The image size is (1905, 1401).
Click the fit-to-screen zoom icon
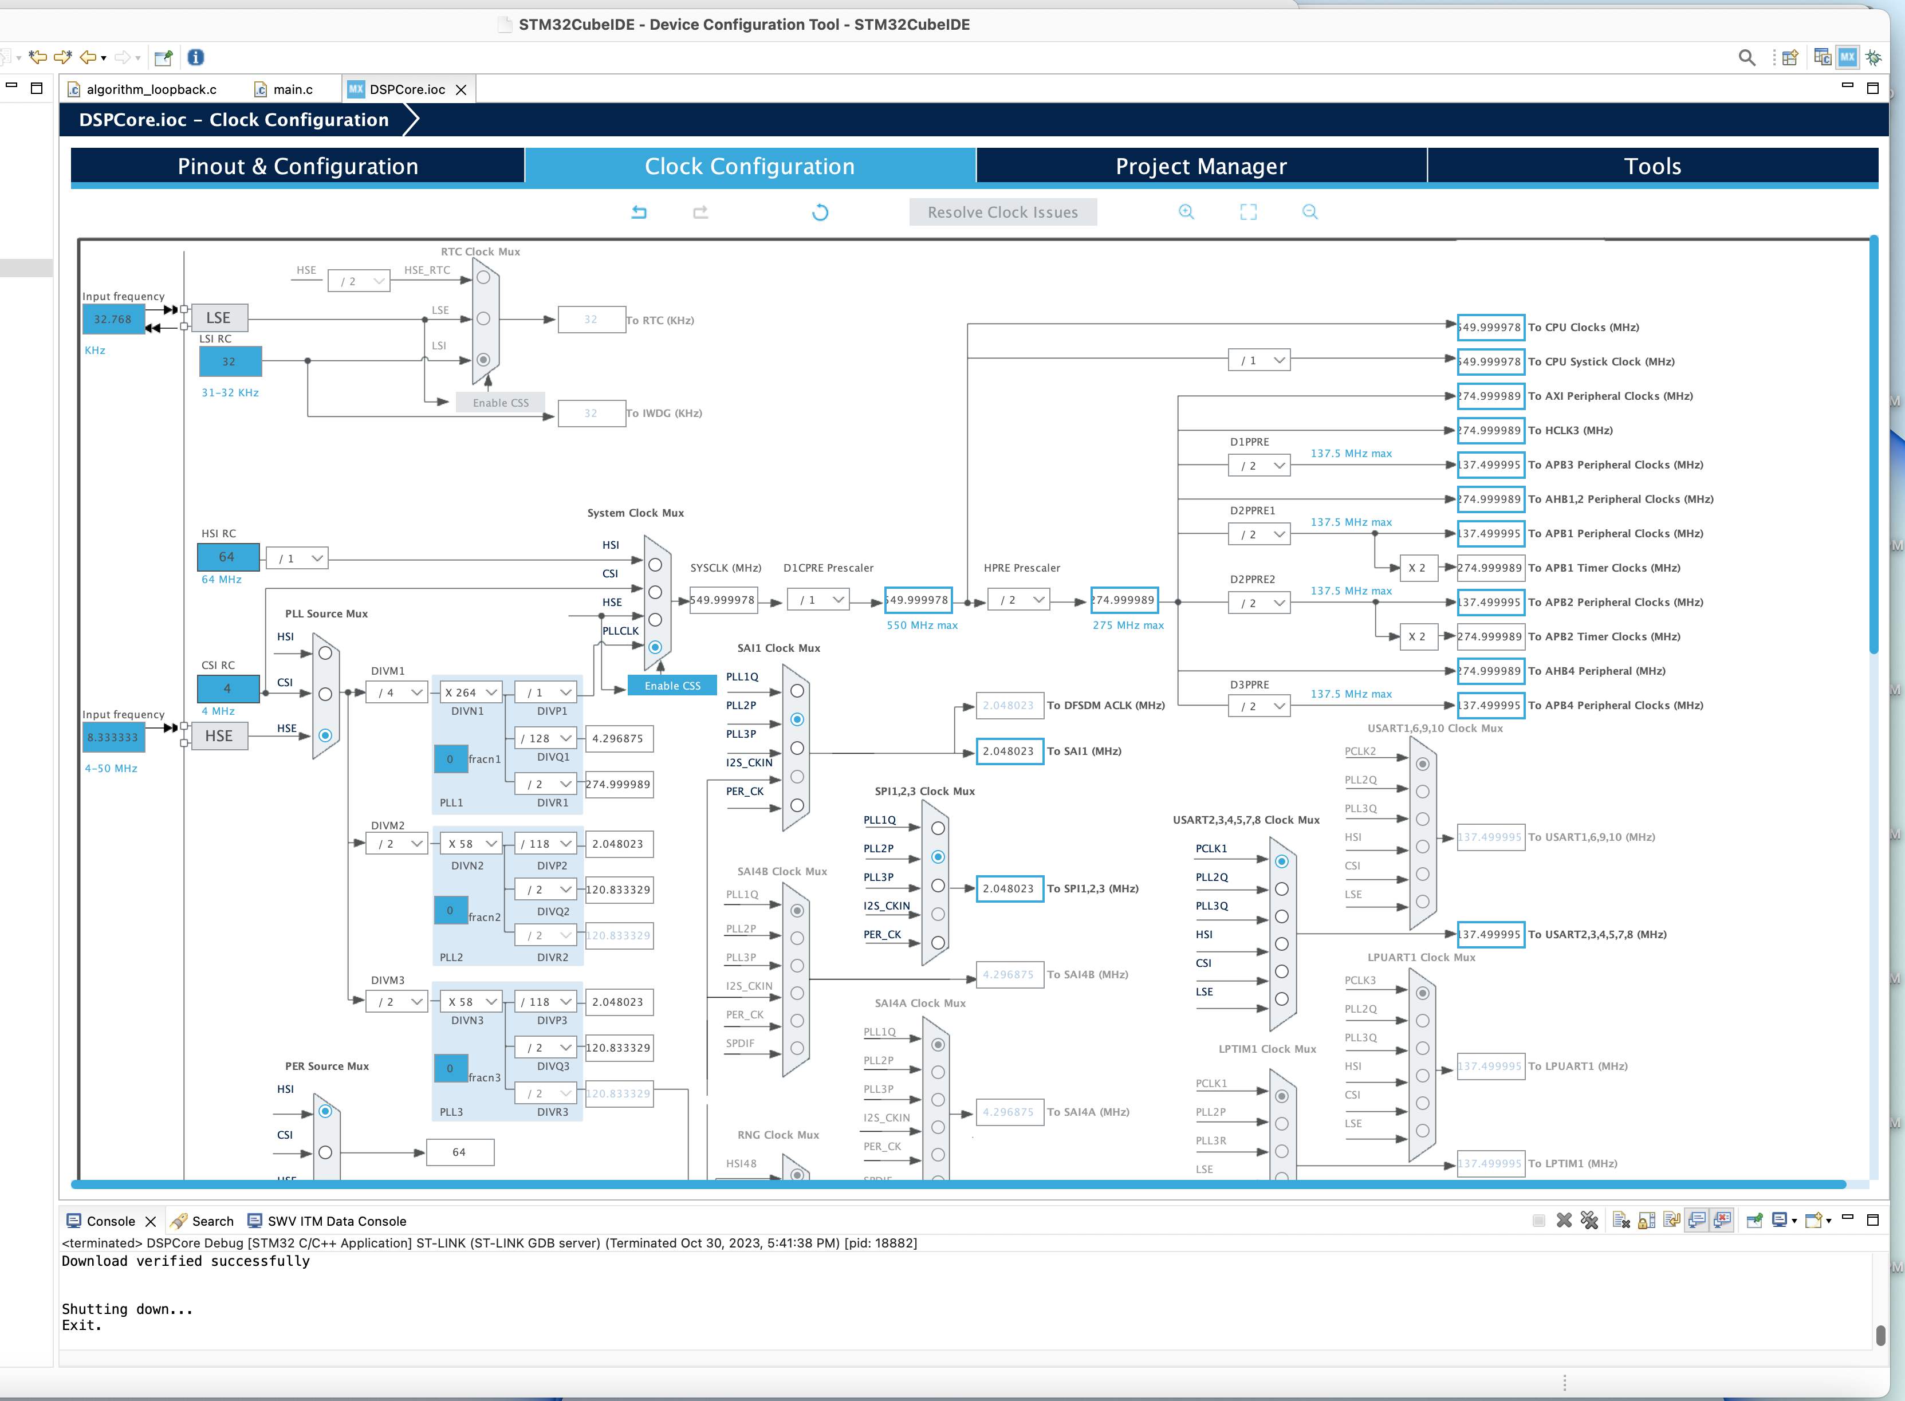click(x=1248, y=212)
